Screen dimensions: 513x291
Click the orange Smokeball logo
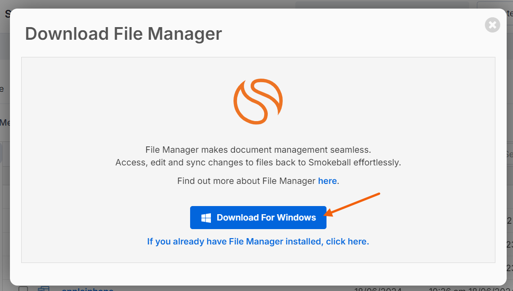click(258, 102)
